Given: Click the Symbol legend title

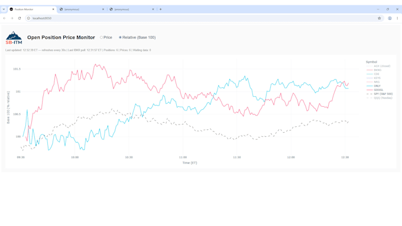Looking at the screenshot, I should (371, 62).
